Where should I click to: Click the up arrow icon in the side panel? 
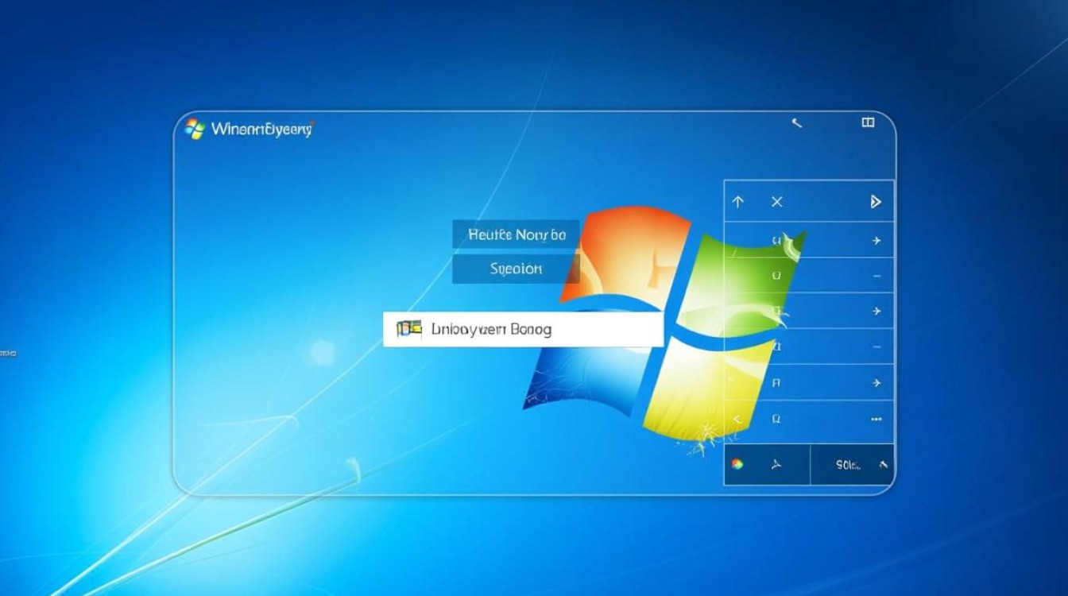click(737, 202)
